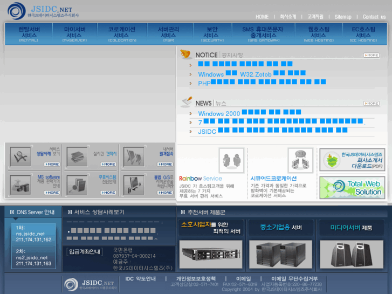Viewport: 392px width, 294px height.
Task: Select the 렌탈서버 서비스 (RENTAL) menu
Action: click(x=29, y=34)
